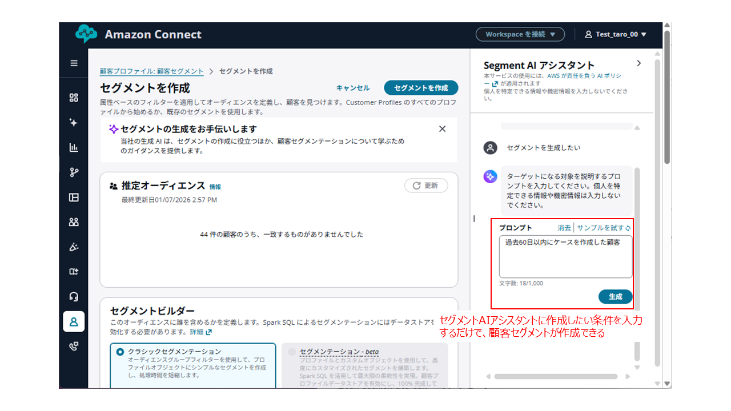Open the Test_taro_00 user menu

tap(615, 34)
